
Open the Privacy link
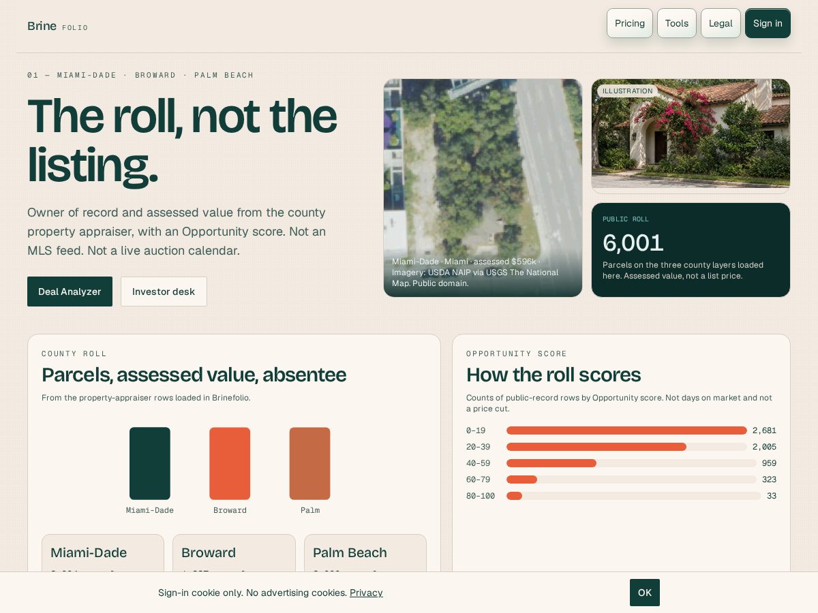(366, 593)
